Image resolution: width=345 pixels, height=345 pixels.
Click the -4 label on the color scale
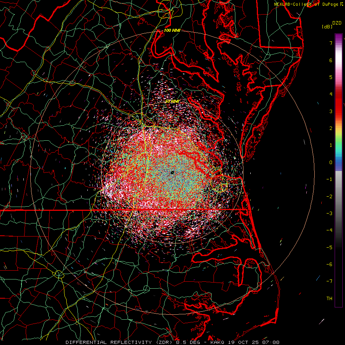point(329,230)
